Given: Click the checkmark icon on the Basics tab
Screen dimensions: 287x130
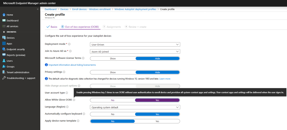Looking at the screenshot, I should pos(48,27).
